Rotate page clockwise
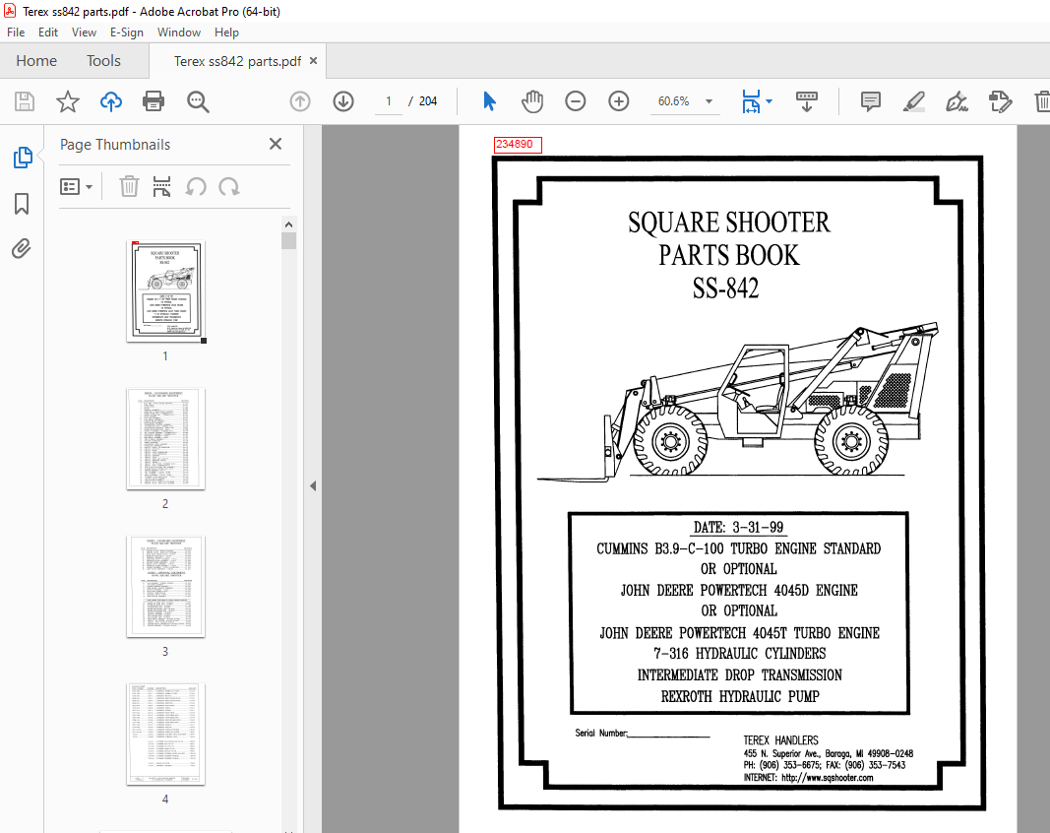 (229, 186)
